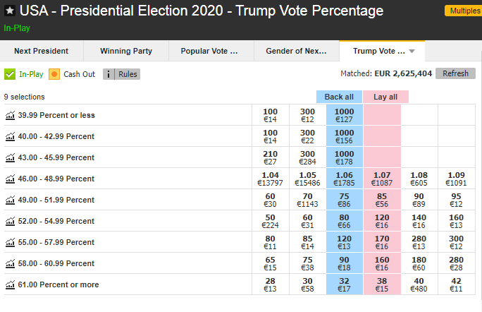Screen dimensions: 482x312
Task: Select blue back price 1.06 for 46.00 - 48.99 Percent
Action: [345, 179]
